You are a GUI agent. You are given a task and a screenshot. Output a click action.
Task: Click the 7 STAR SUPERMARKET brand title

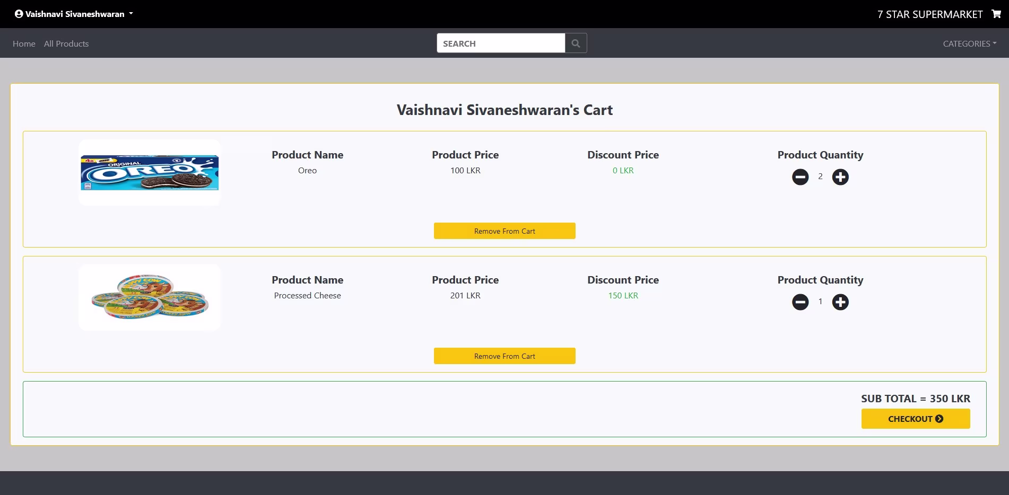coord(929,14)
